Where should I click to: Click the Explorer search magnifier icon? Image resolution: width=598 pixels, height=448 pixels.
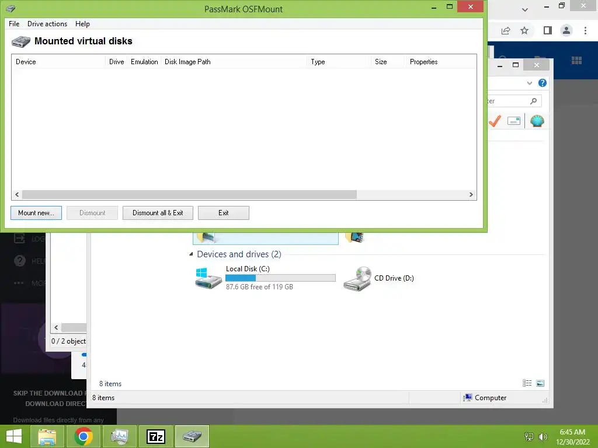click(x=534, y=101)
